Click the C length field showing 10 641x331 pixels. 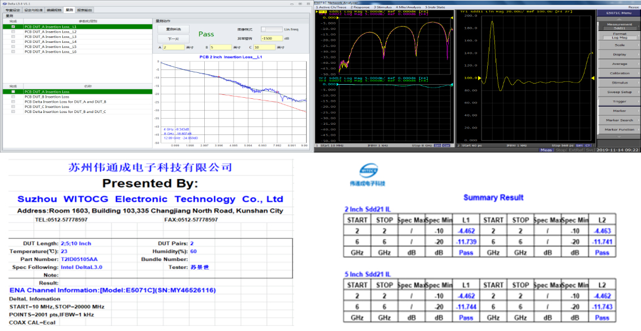pyautogui.click(x=265, y=47)
